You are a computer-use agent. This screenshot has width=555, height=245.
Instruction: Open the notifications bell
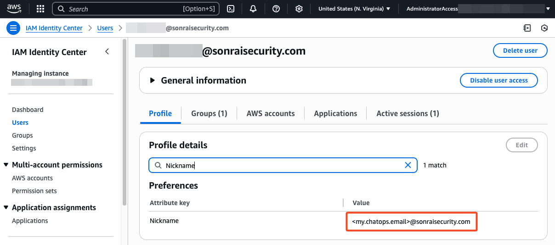(x=253, y=9)
